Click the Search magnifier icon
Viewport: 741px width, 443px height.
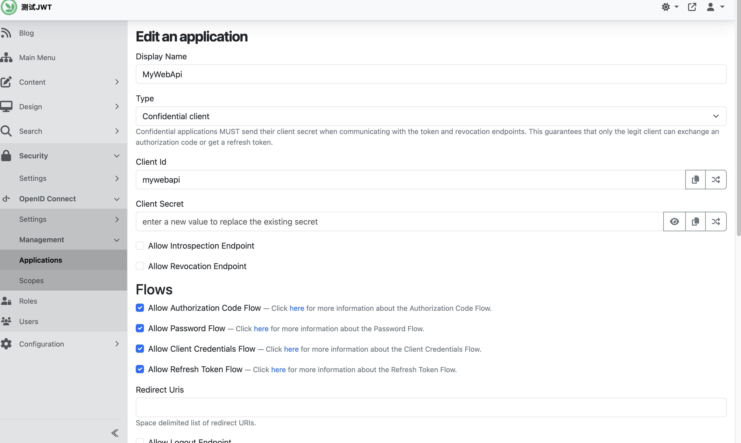(x=6, y=131)
